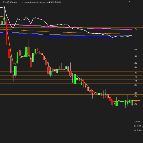Click the price label "44"

click(136, 77)
